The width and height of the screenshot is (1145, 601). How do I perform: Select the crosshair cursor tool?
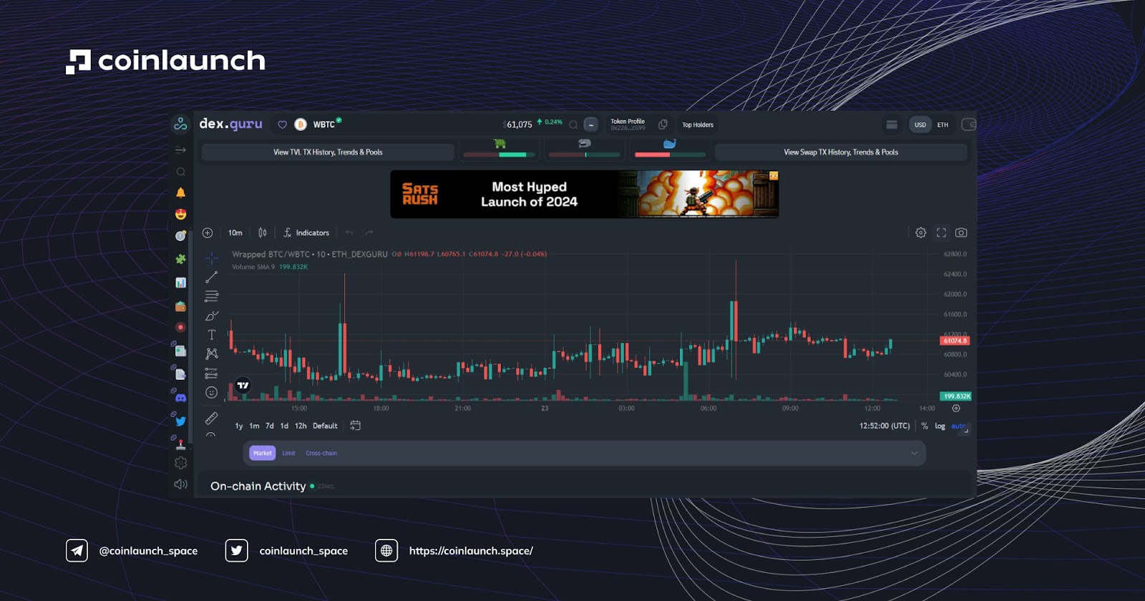[x=212, y=258]
